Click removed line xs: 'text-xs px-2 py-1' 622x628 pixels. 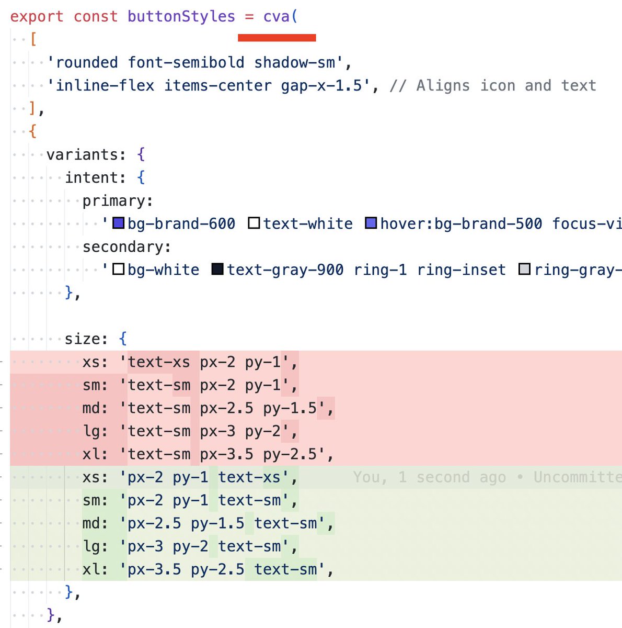tap(316, 362)
